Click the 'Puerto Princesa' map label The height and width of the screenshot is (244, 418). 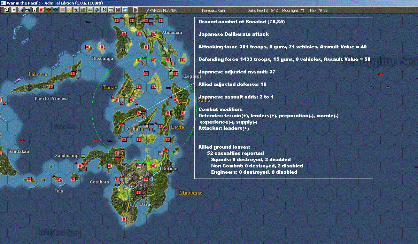point(52,99)
